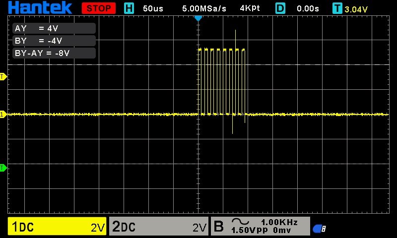Viewport: 397px width, 238px height.
Task: Click the T trigger level icon
Action: point(337,8)
